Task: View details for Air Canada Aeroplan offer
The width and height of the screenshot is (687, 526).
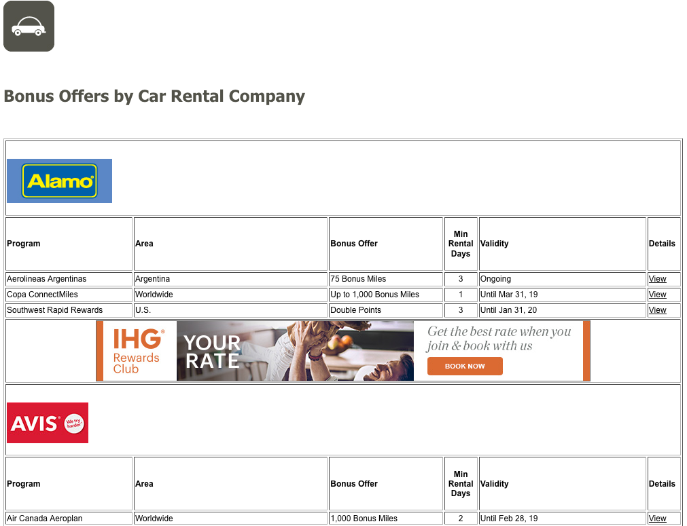Action: pos(657,518)
